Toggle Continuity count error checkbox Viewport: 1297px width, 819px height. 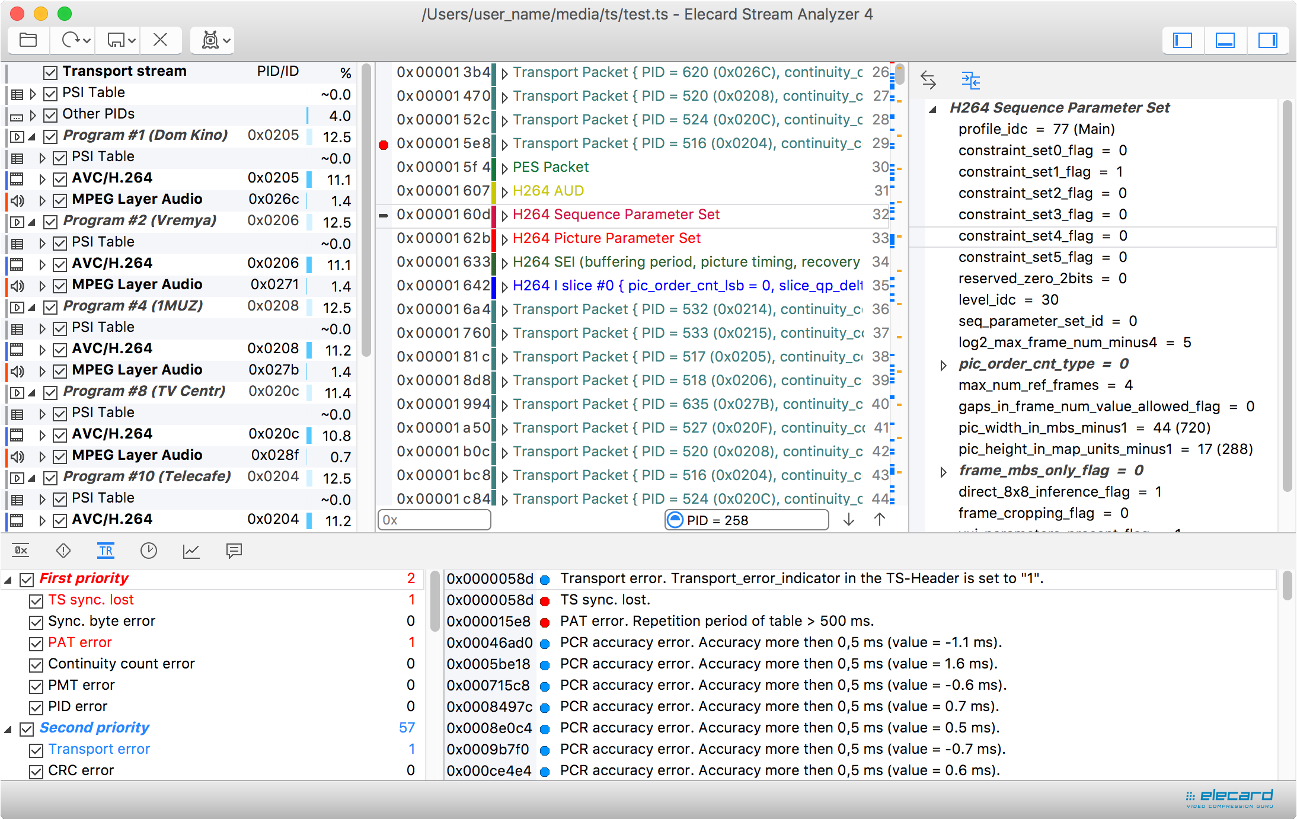(36, 665)
